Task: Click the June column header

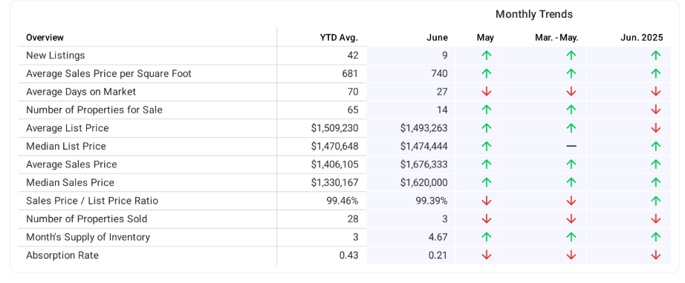Action: (438, 38)
